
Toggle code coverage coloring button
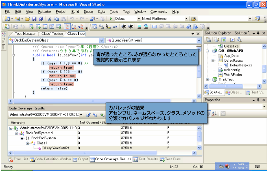[67, 26]
